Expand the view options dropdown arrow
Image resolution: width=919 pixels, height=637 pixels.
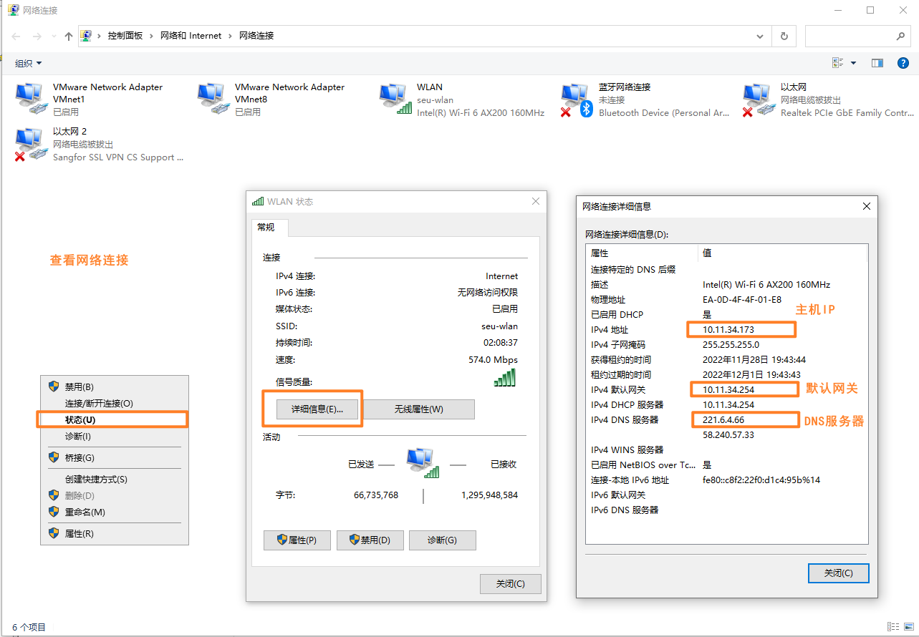click(x=853, y=63)
